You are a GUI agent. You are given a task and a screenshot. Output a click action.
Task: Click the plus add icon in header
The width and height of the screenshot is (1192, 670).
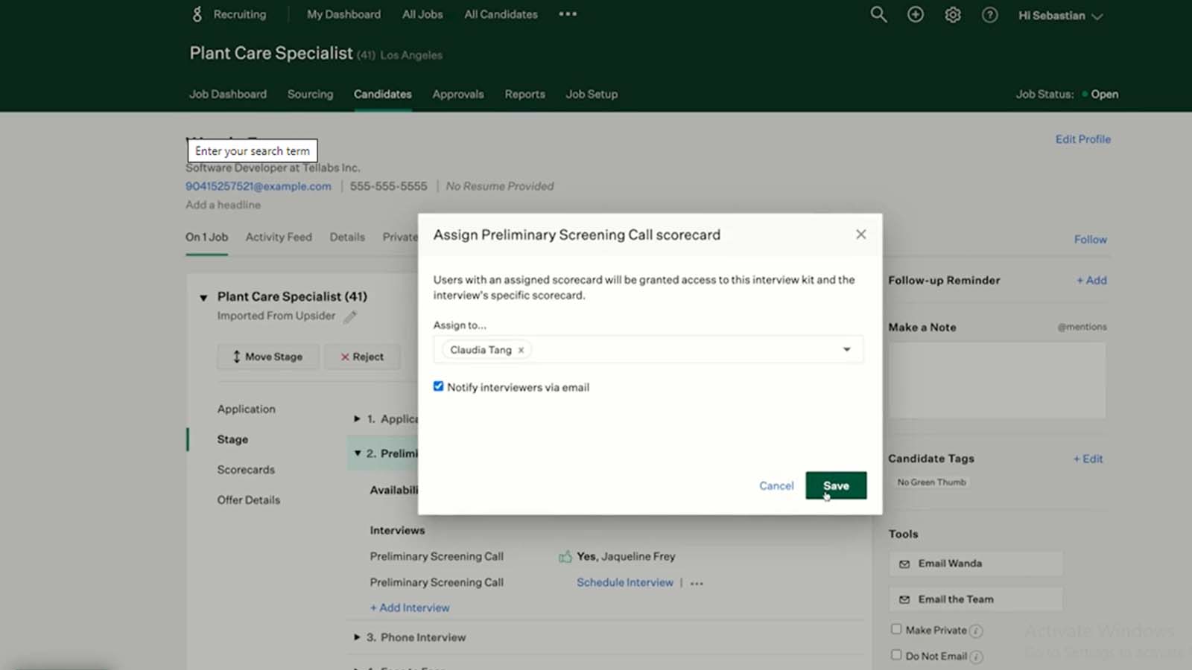(x=916, y=14)
